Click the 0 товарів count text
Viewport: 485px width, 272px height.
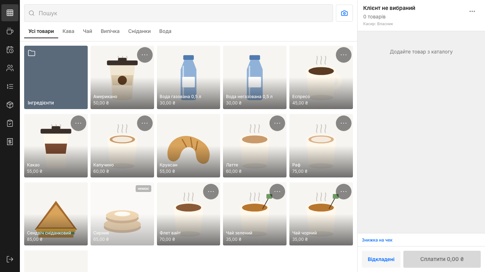pos(374,17)
